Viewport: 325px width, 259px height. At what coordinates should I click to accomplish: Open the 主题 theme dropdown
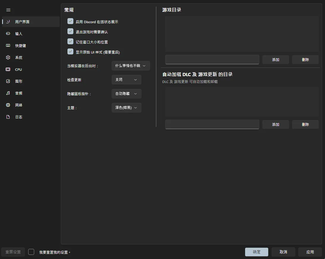126,108
